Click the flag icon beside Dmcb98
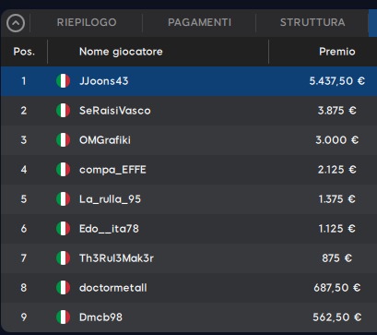 pyautogui.click(x=64, y=317)
